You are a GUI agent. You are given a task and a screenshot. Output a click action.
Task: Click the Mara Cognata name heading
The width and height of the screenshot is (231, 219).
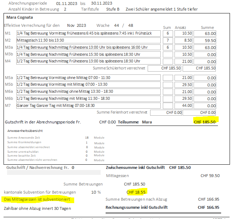pyautogui.click(x=20, y=17)
